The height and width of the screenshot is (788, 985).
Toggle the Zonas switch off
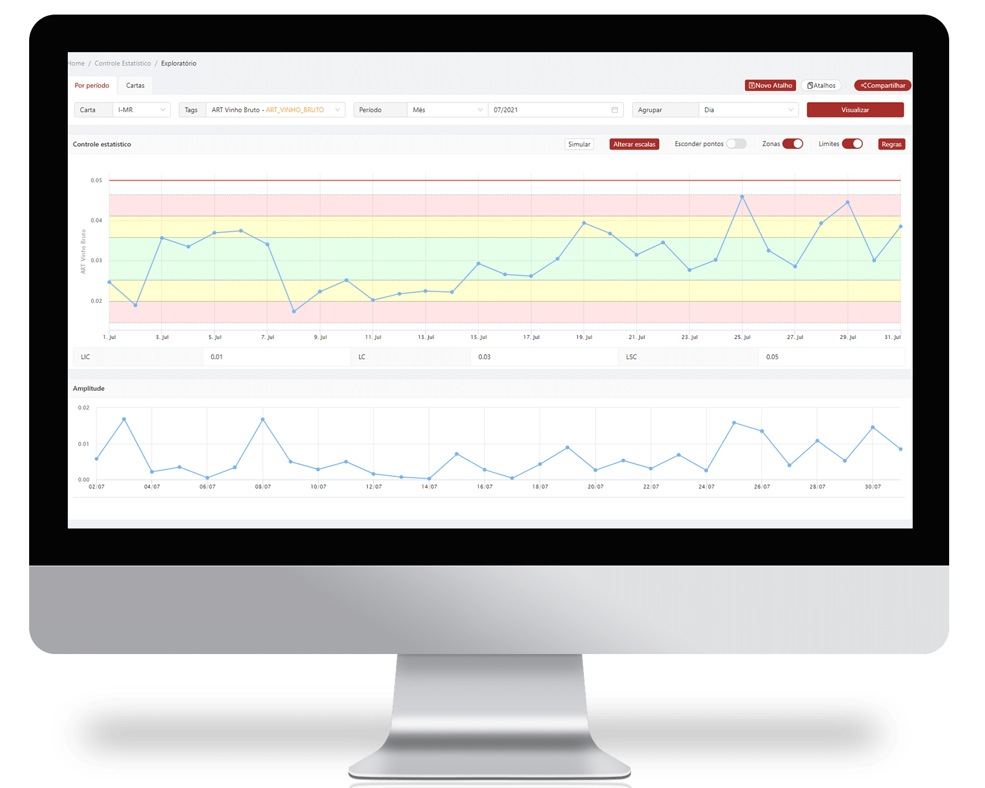pos(793,144)
